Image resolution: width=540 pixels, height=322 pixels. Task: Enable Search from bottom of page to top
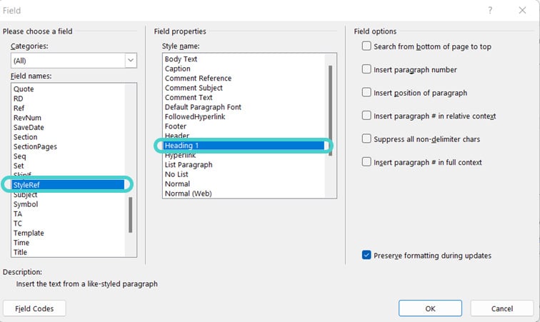click(x=367, y=46)
